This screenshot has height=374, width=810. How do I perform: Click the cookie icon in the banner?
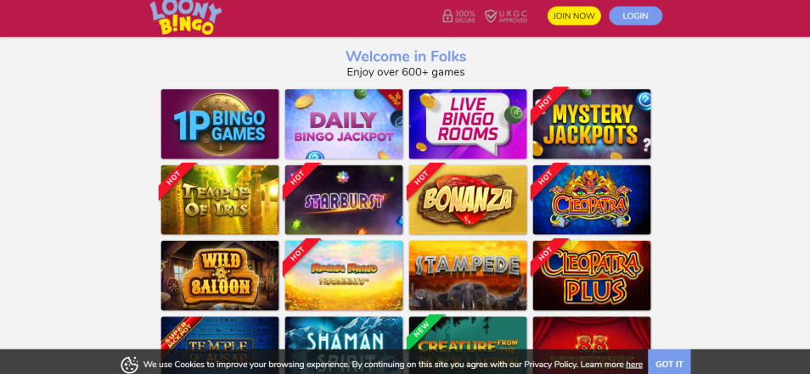tap(130, 365)
